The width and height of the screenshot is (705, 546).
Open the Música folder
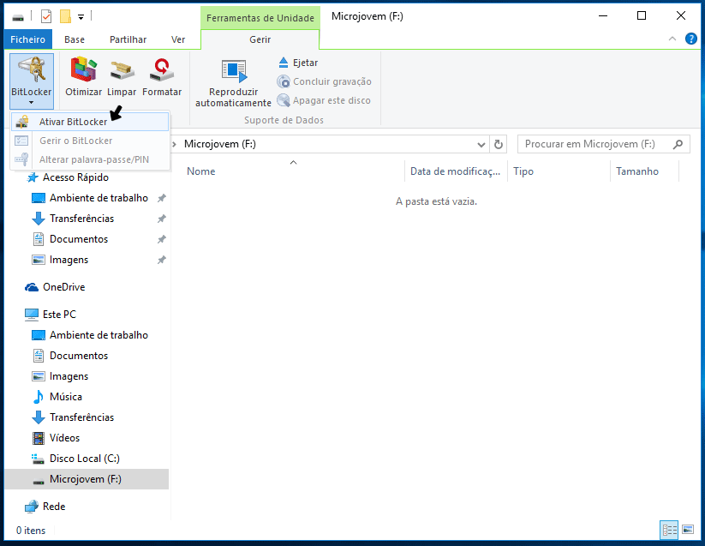click(66, 397)
